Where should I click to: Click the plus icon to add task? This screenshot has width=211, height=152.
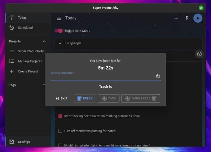176,18
